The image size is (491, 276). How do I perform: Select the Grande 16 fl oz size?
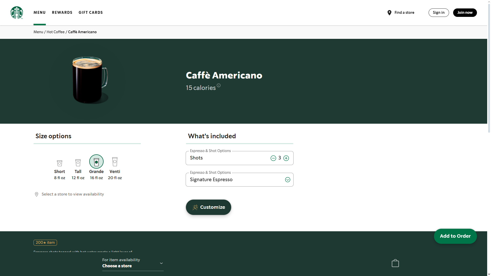[x=96, y=167]
